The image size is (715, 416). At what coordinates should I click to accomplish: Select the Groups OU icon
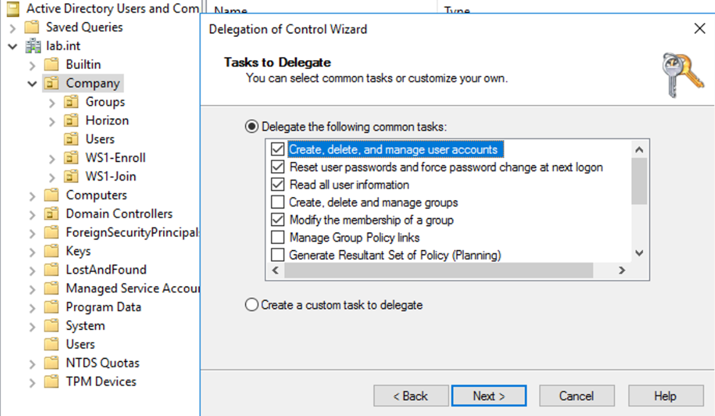71,102
